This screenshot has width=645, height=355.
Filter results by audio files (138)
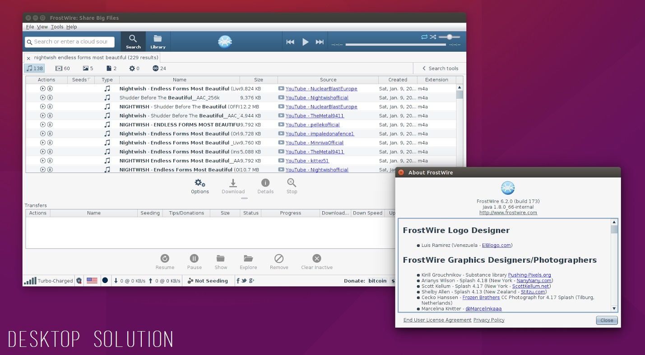(34, 68)
